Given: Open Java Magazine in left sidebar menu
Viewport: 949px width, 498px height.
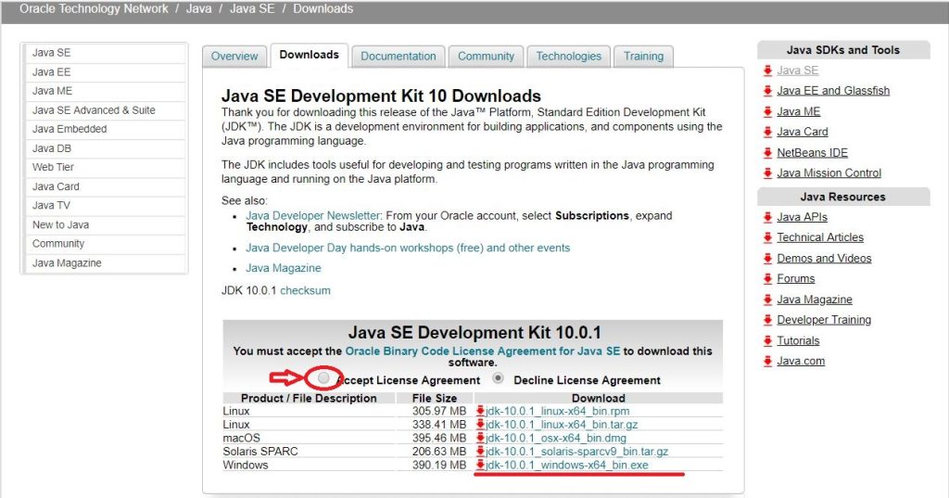Looking at the screenshot, I should point(67,263).
